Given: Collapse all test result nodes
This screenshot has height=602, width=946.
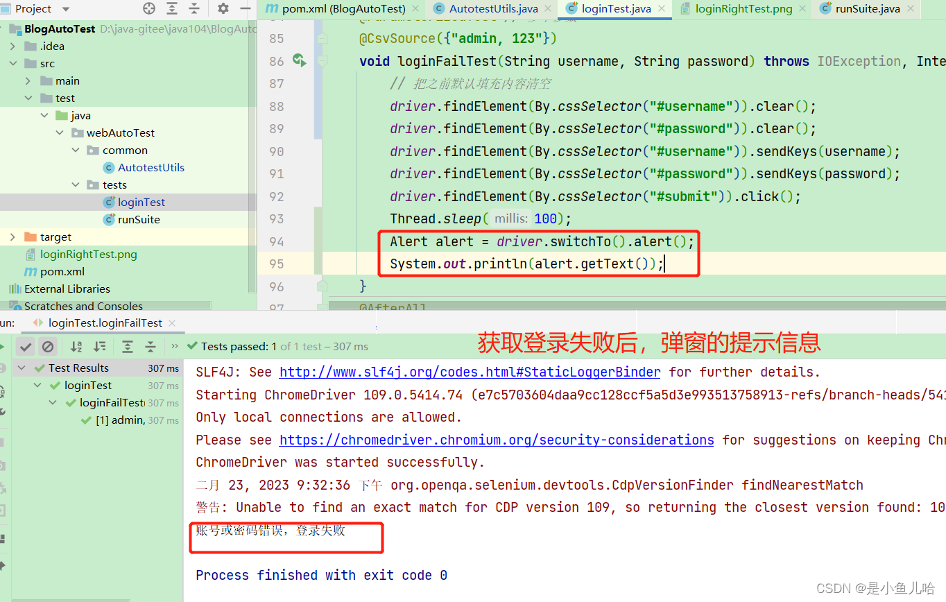Looking at the screenshot, I should [150, 346].
